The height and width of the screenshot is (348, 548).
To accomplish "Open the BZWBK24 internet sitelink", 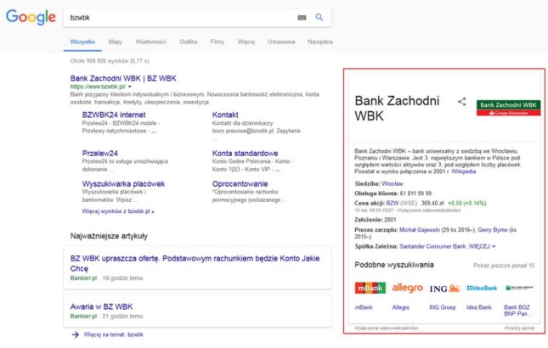I will 114,115.
